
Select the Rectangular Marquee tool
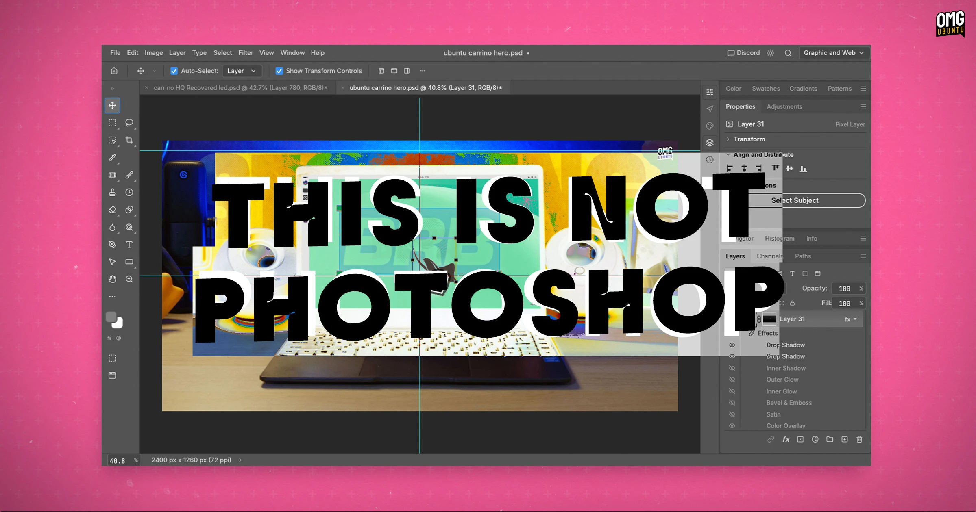click(112, 123)
